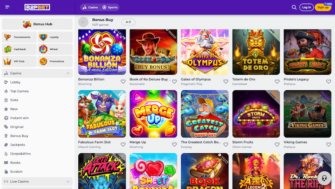Open the search magnifier icon
The width and height of the screenshot is (335, 189).
point(294,7)
